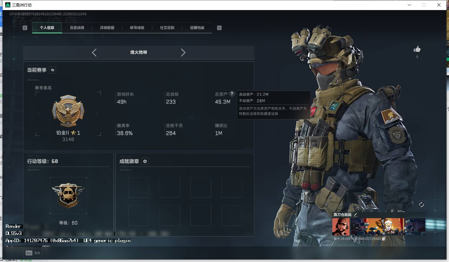Viewport: 449px width, 262px height.
Task: Click the rotate character refresh icon
Action: click(421, 205)
